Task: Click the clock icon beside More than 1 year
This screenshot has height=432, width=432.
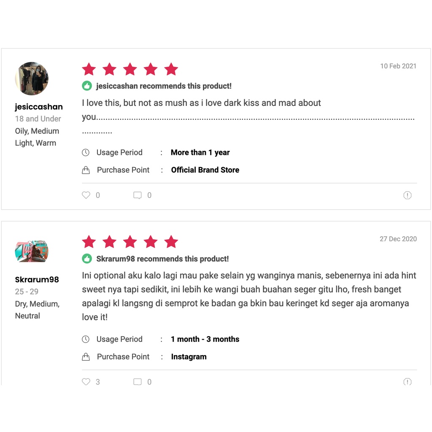Action: click(86, 152)
